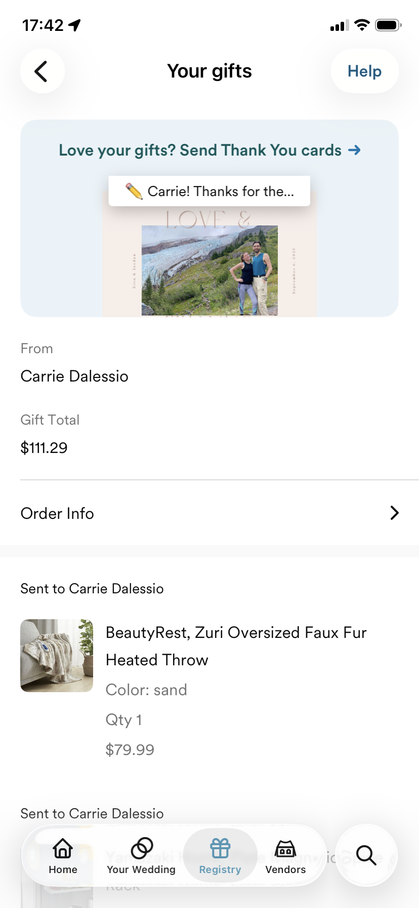Switch to the Vendors tab label
Image resolution: width=419 pixels, height=908 pixels.
point(285,869)
